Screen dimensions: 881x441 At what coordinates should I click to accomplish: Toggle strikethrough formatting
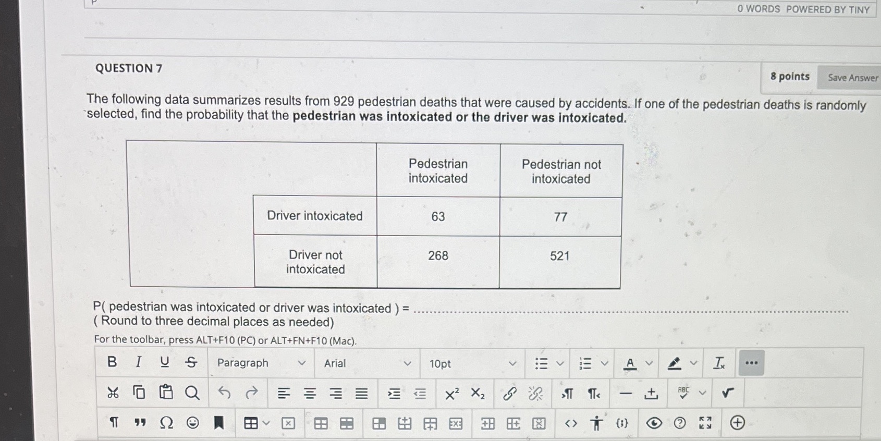point(191,362)
